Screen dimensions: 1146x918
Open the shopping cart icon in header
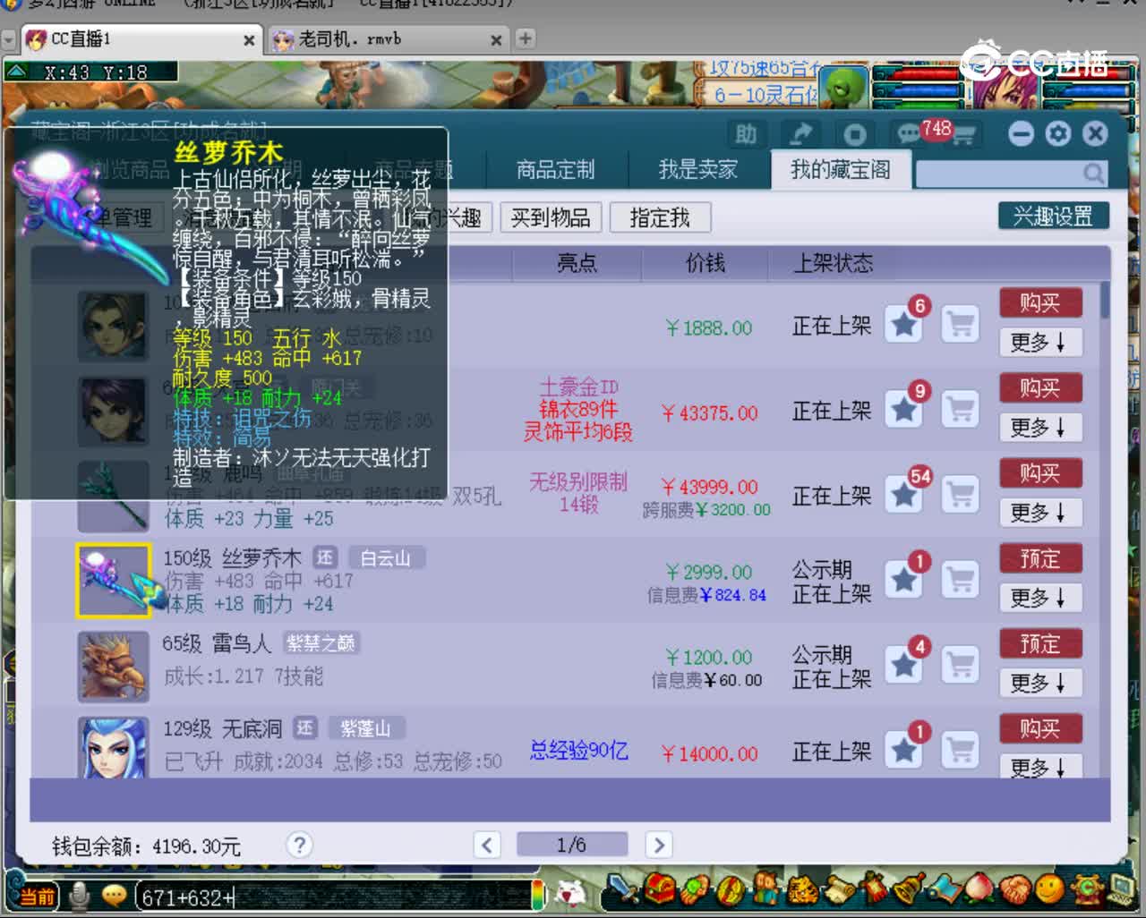click(963, 136)
